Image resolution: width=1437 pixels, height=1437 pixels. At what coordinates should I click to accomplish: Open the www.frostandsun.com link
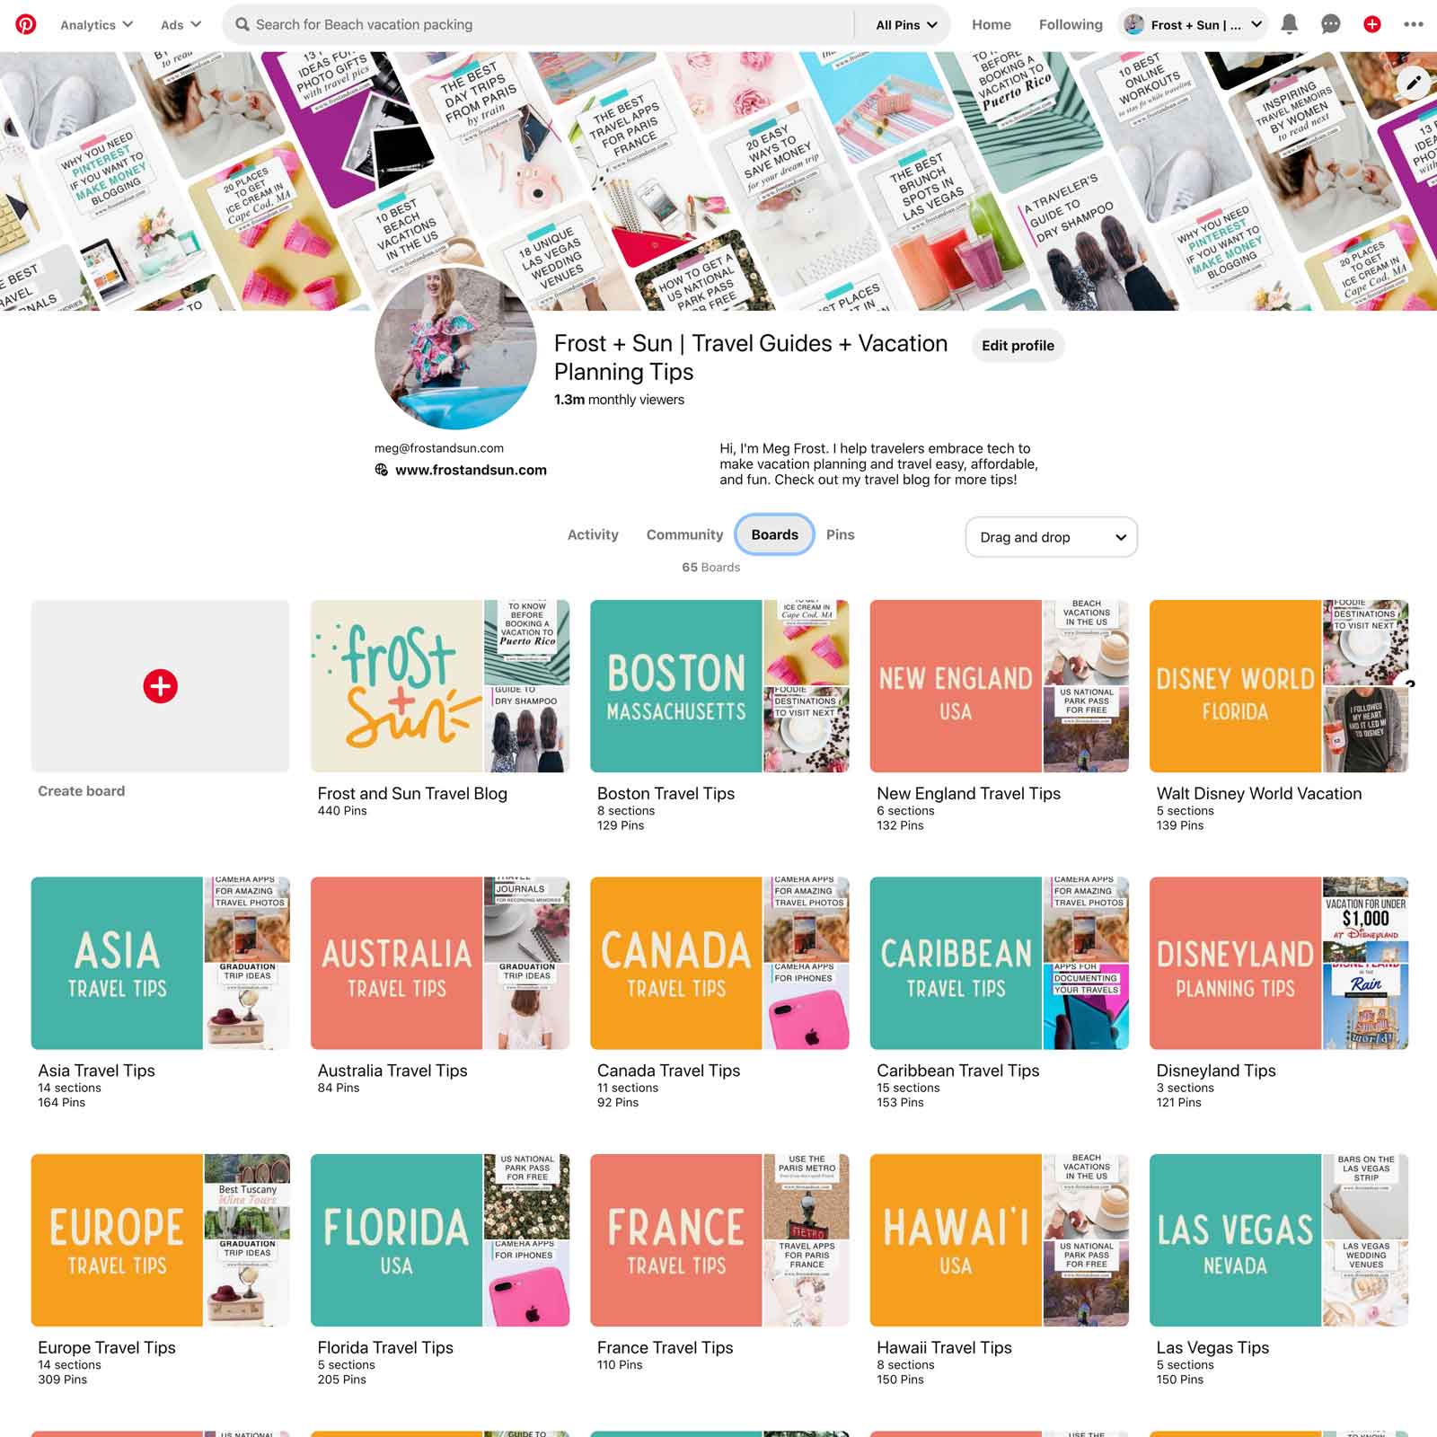(471, 470)
